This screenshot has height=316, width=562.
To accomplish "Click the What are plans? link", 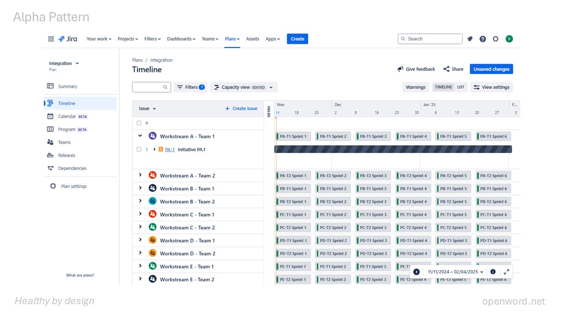I will (80, 275).
